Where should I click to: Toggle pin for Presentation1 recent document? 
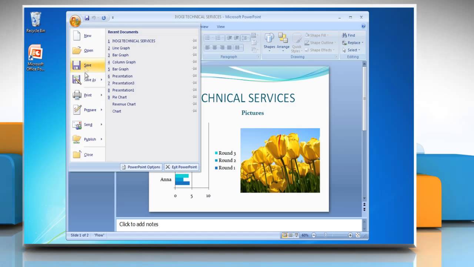pyautogui.click(x=195, y=90)
